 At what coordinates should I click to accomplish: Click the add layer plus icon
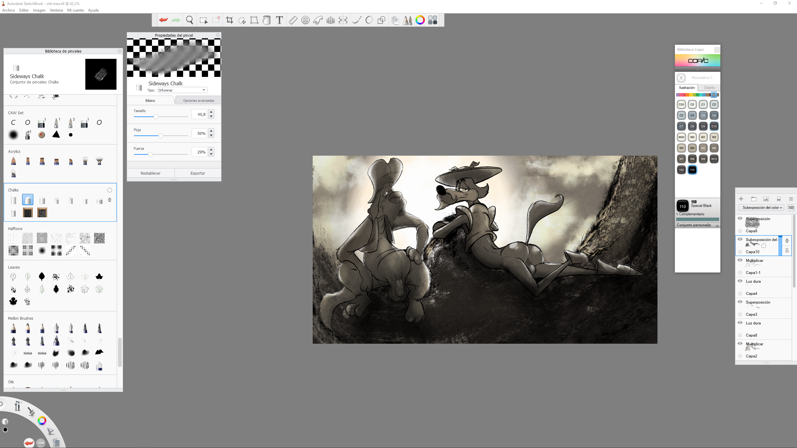point(741,199)
